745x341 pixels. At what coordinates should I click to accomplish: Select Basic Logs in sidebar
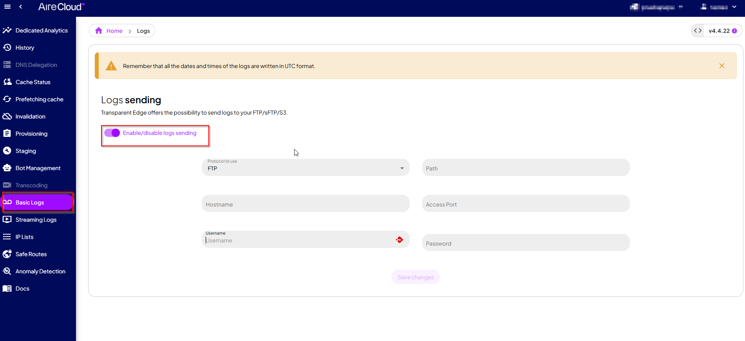pos(37,202)
